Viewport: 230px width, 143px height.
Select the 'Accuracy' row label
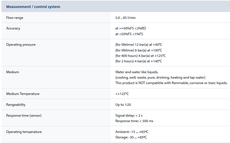[13, 28]
